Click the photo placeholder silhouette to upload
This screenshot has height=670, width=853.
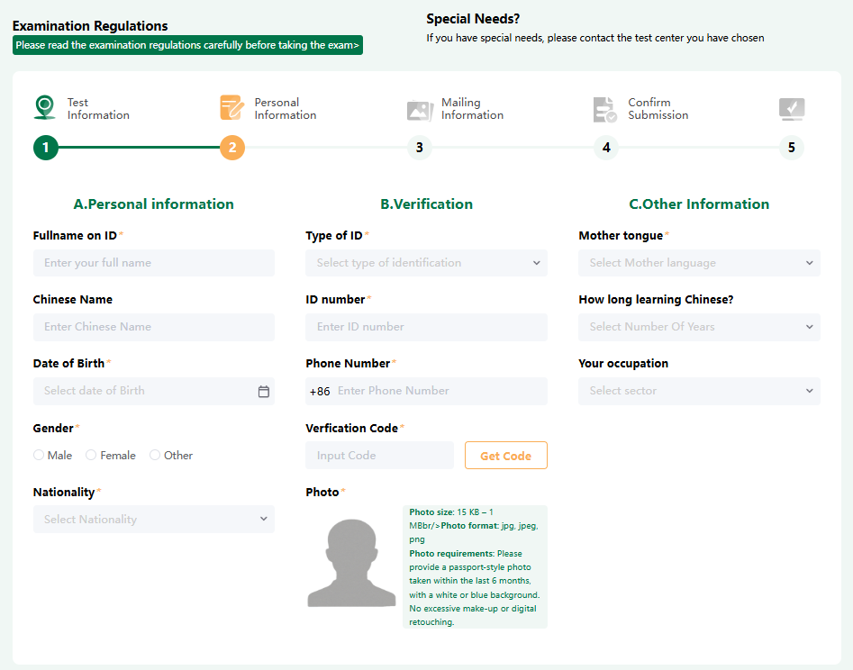pyautogui.click(x=351, y=563)
